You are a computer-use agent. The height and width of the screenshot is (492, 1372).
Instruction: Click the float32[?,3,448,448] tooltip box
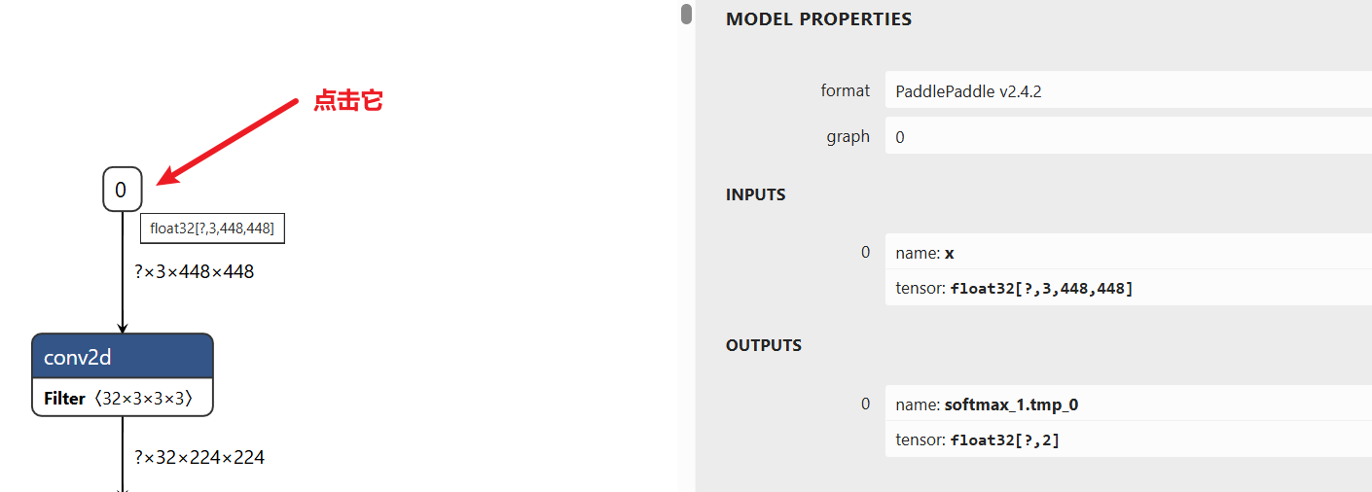point(212,228)
